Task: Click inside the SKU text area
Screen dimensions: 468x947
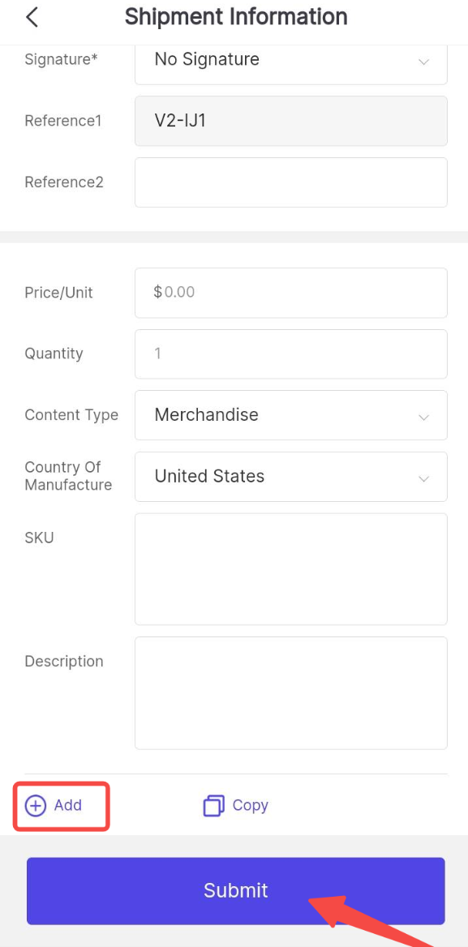Action: pyautogui.click(x=291, y=569)
